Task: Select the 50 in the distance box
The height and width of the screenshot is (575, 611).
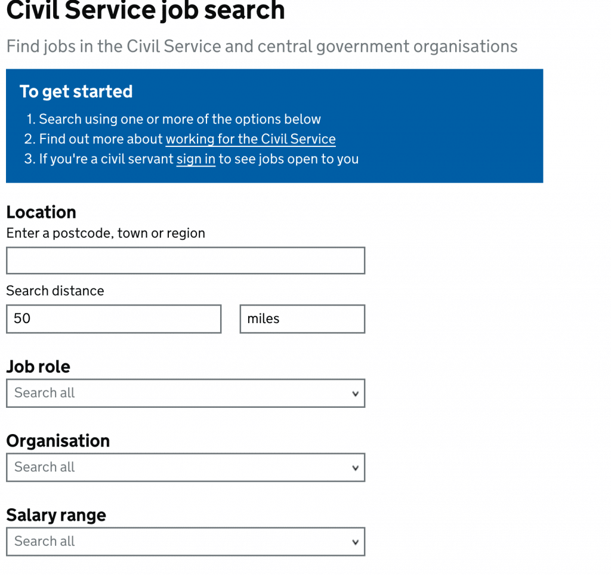Action: (x=23, y=318)
